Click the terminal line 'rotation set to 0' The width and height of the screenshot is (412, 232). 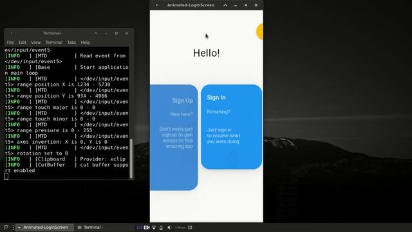[x=42, y=153]
